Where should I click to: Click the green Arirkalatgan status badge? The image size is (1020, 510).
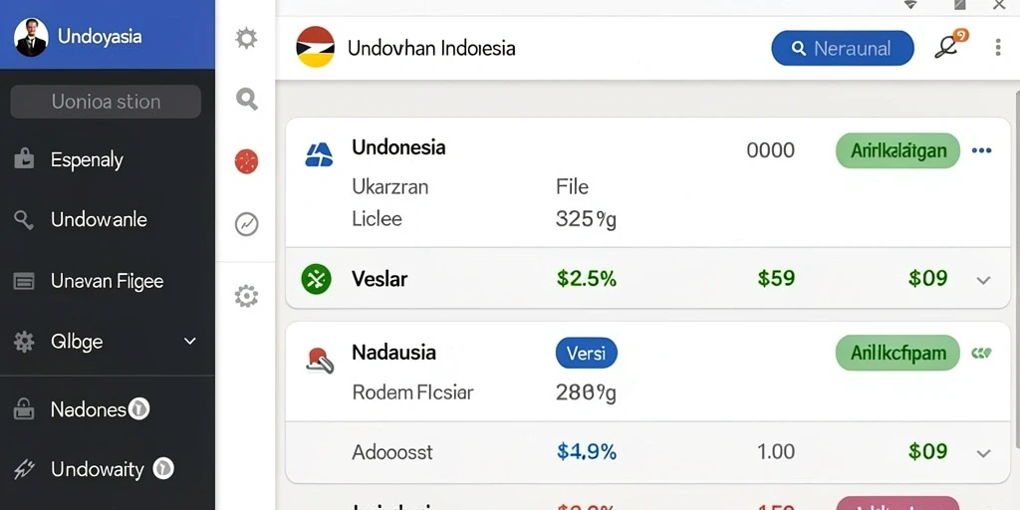(x=897, y=151)
